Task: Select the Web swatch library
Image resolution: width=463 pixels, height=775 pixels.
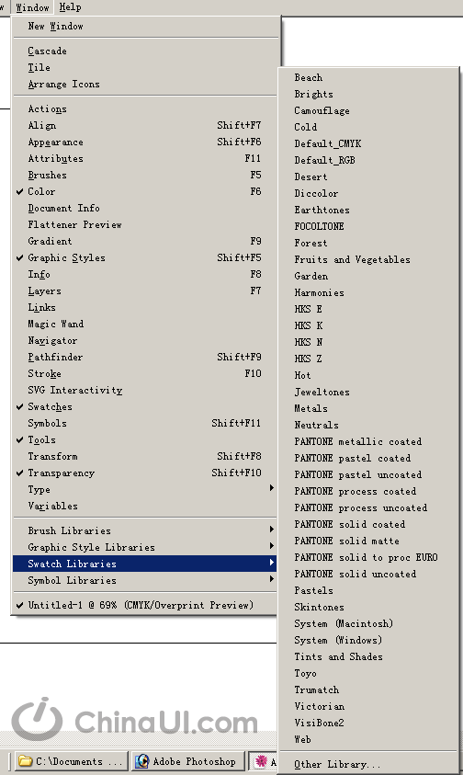Action: coord(368,739)
